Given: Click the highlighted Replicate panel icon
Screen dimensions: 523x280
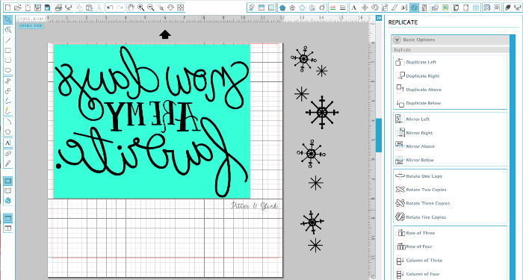Looking at the screenshot, I should (414, 7).
